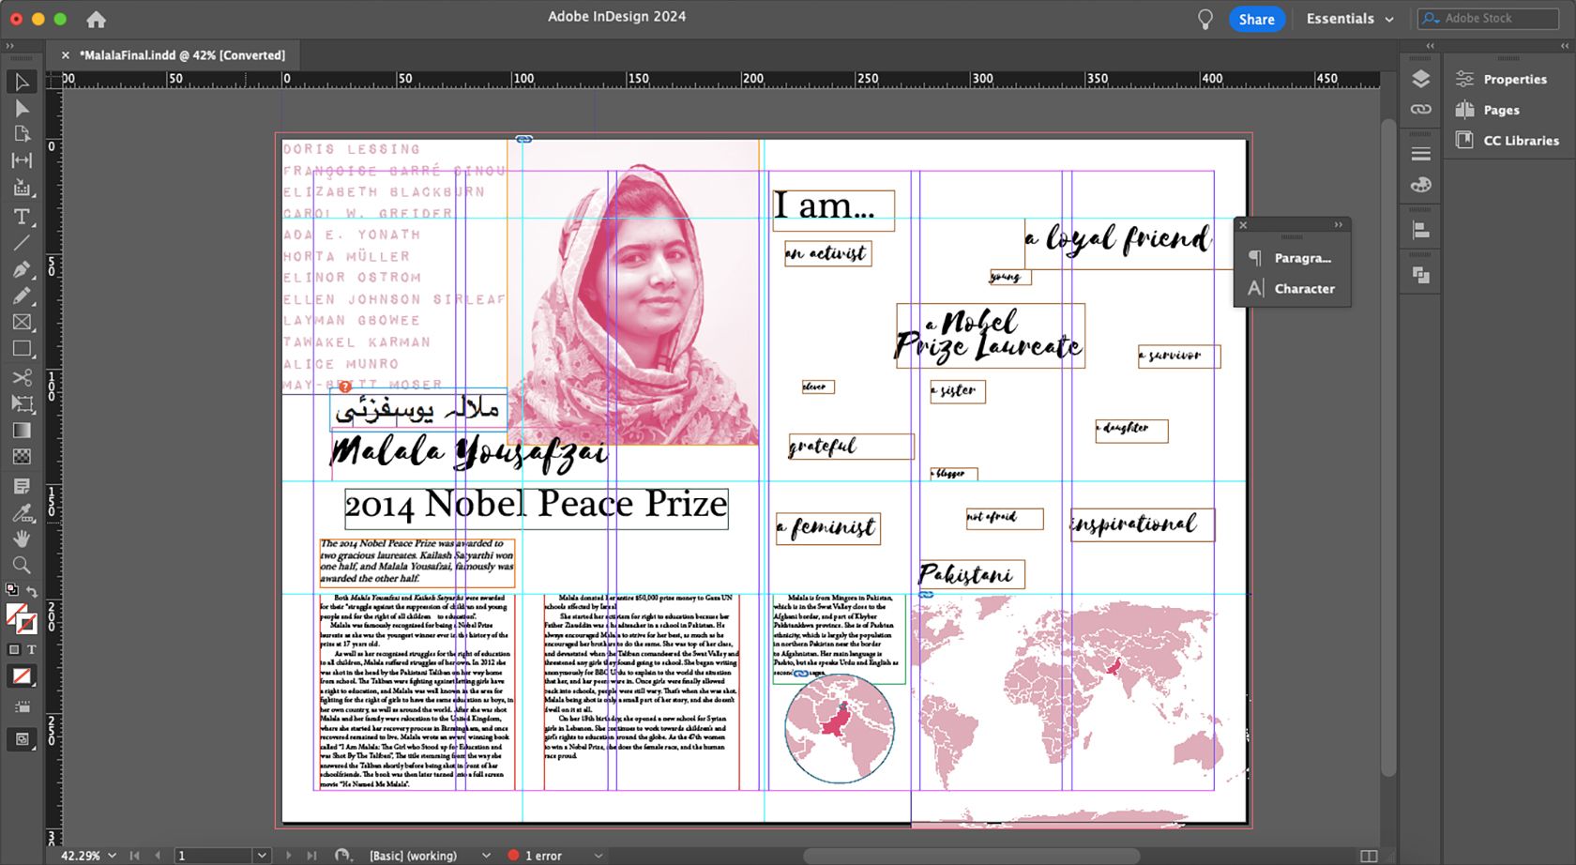
Task: Select the Hand tool
Action: click(x=23, y=539)
